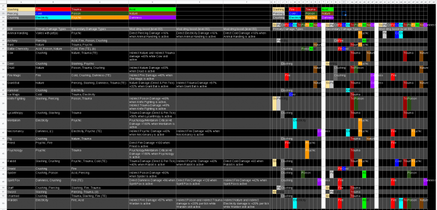Click 'Piercing, Slashing, Darkness, Trauma (TE)' cell
437x210 pixels.
coord(100,85)
